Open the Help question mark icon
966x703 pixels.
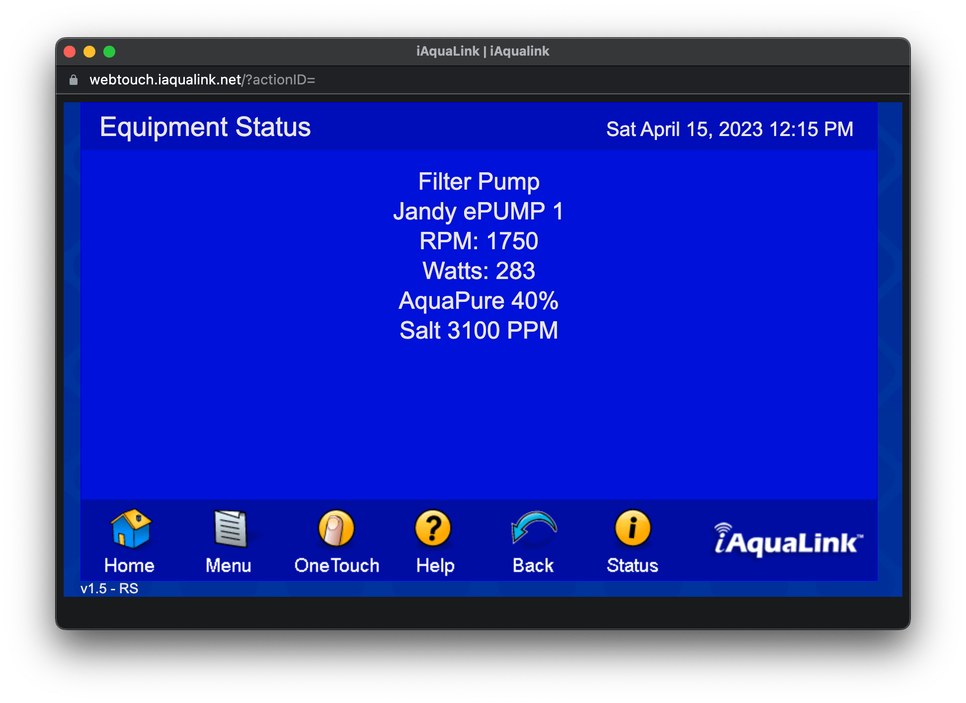point(433,529)
